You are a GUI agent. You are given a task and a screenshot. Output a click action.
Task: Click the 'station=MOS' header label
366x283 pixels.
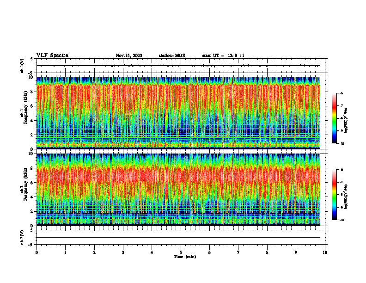(172, 55)
